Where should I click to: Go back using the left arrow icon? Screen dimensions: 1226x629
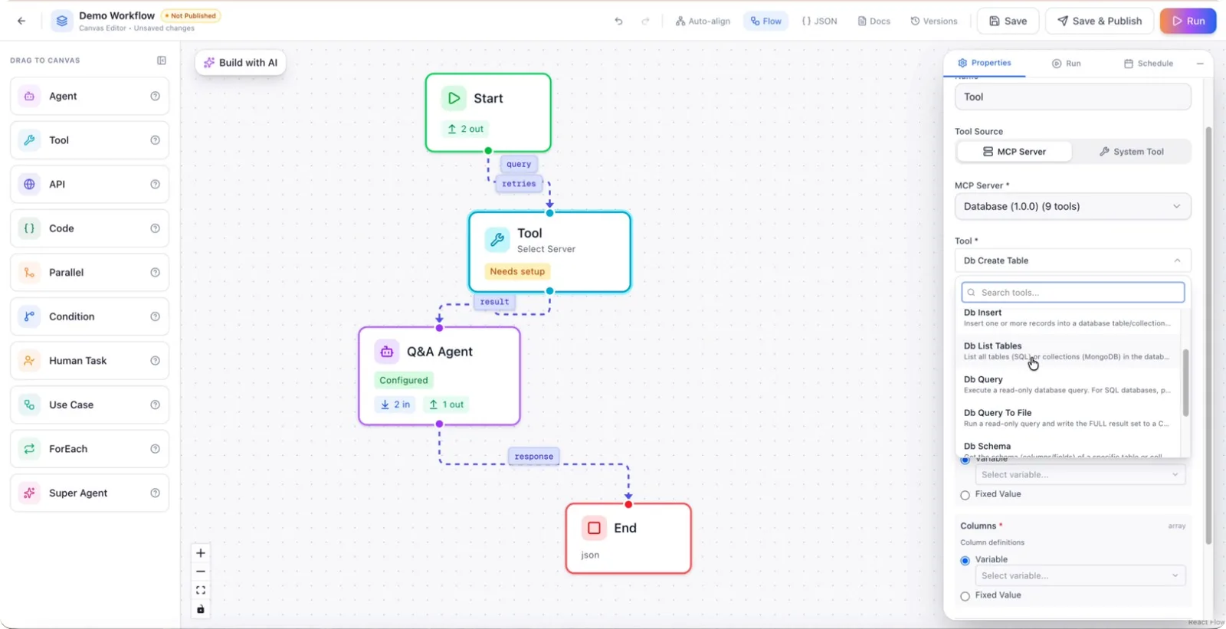(x=21, y=21)
